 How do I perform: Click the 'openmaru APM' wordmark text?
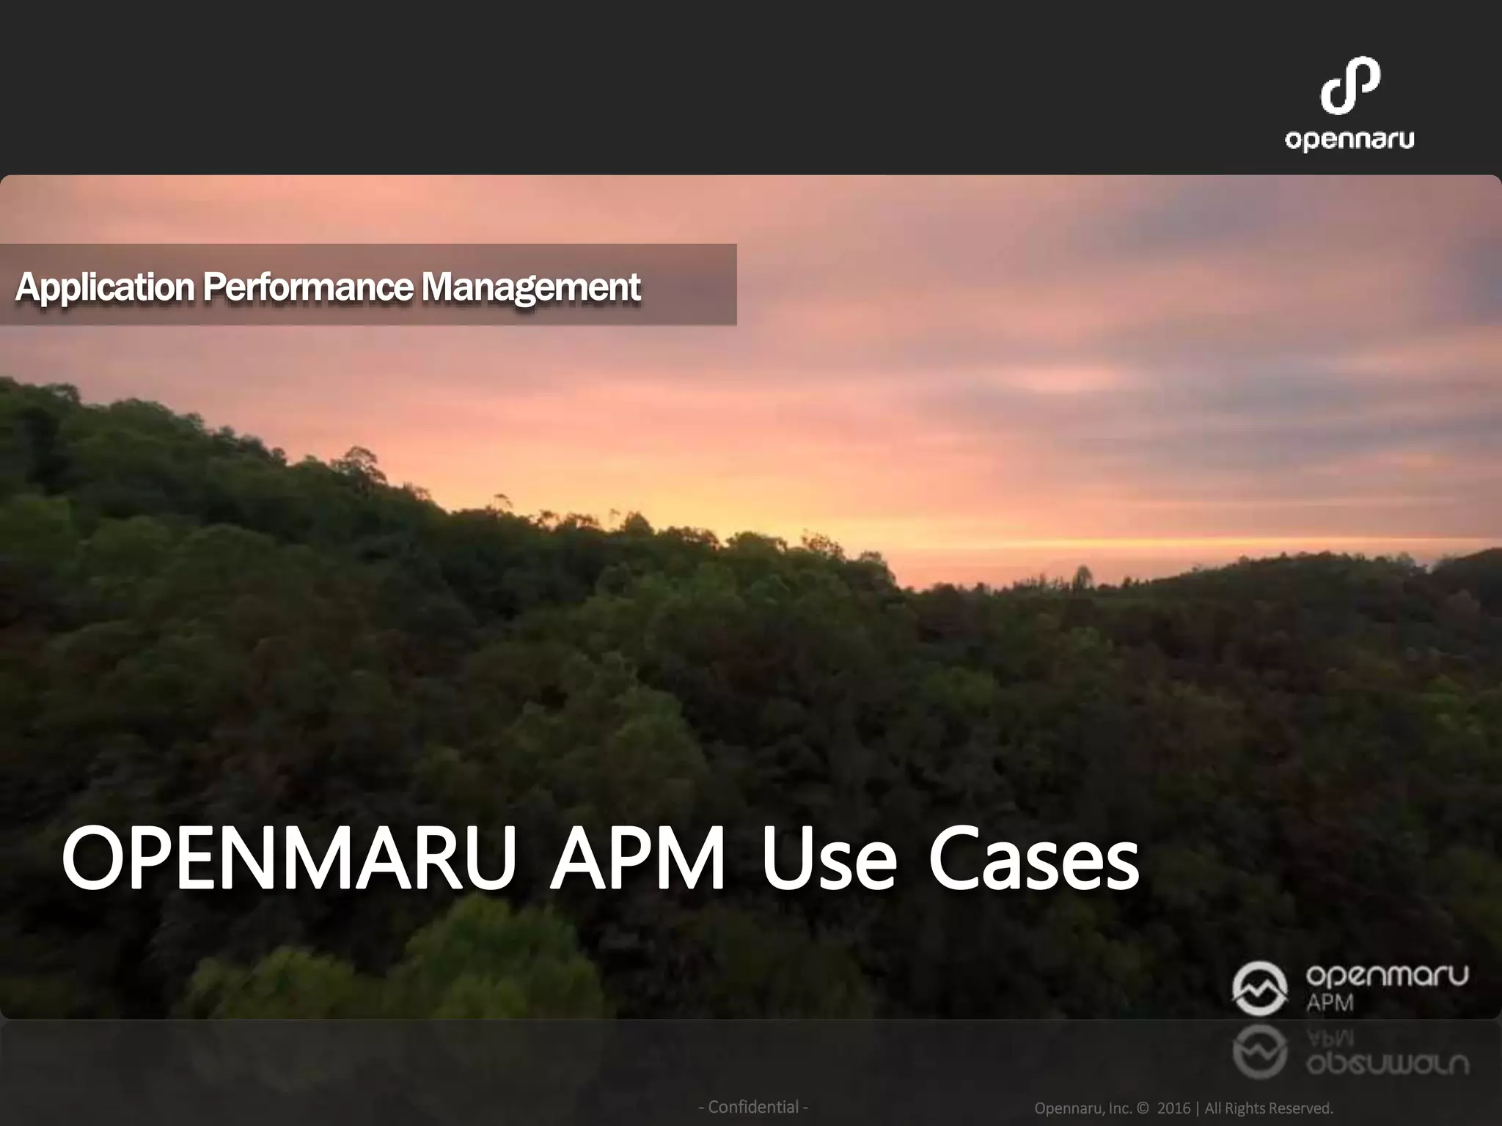[1388, 989]
